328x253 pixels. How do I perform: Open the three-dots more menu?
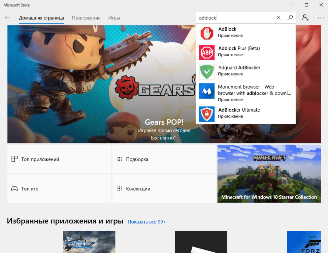tap(321, 18)
